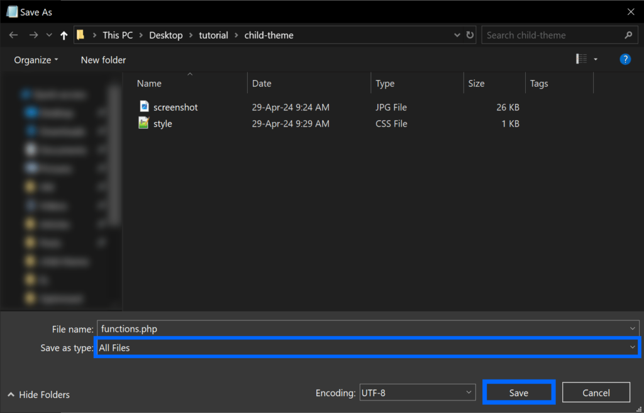
Task: Select the file named screenshot
Action: (175, 108)
